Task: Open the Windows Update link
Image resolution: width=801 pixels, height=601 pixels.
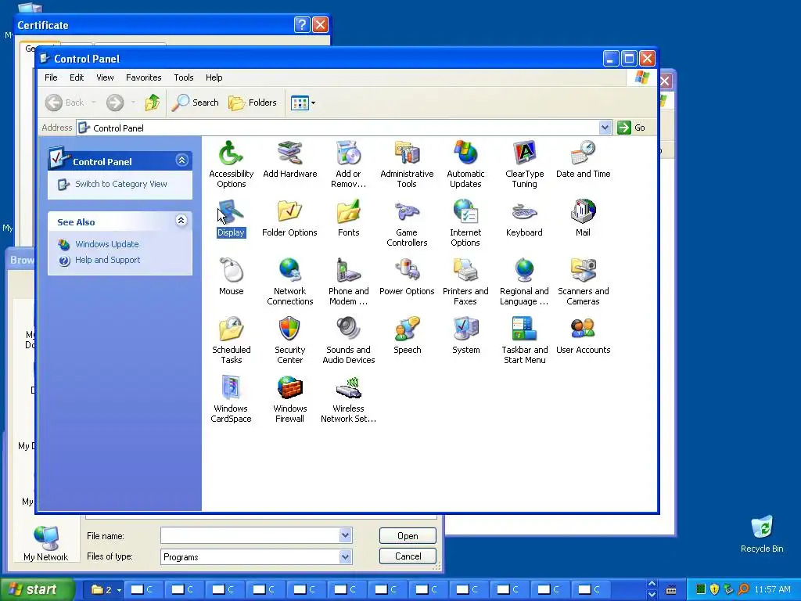Action: (x=106, y=244)
